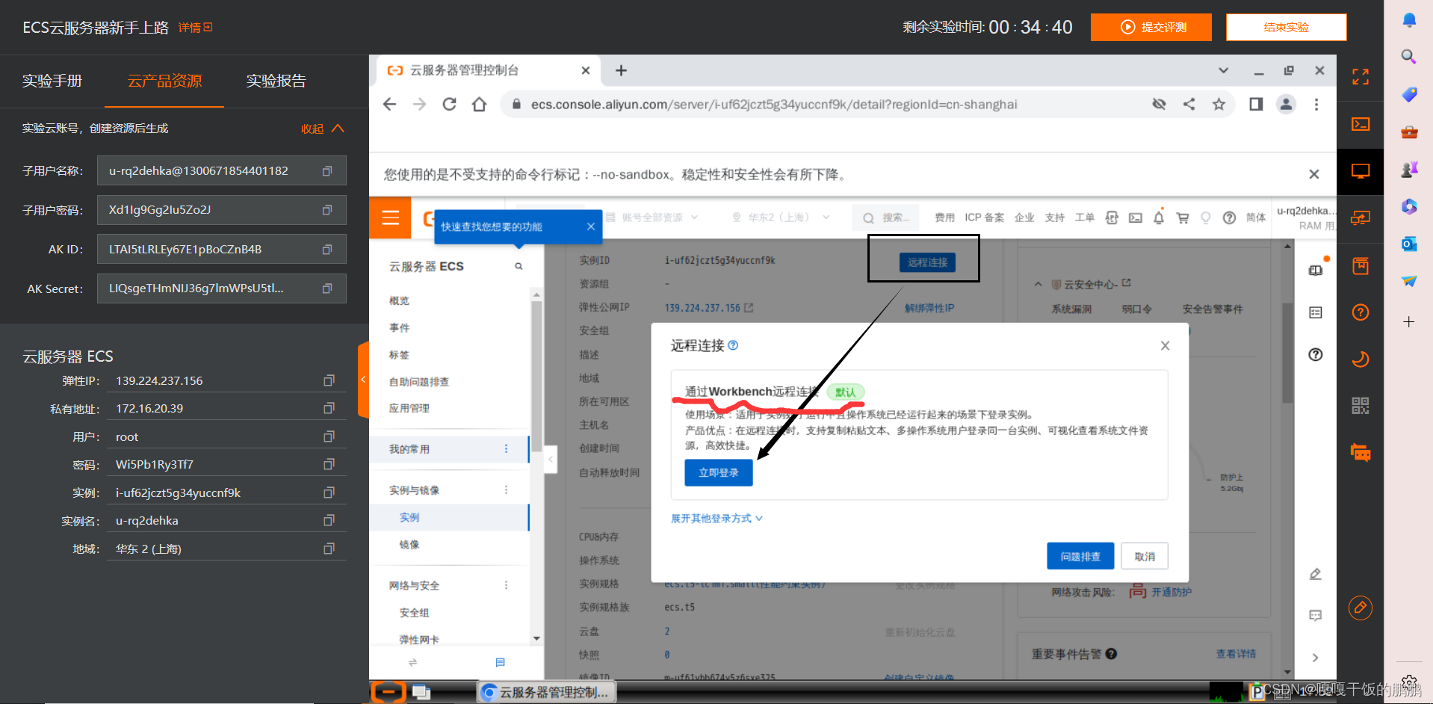
Task: Open options for 网络与安全 section
Action: click(x=506, y=585)
